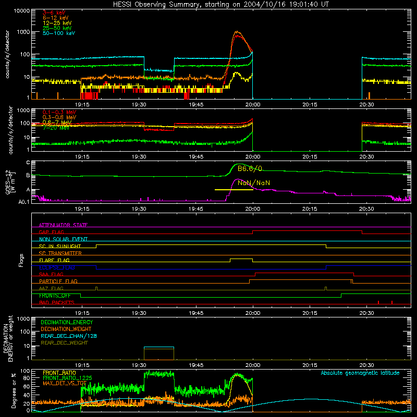This screenshot has width=417, height=417.
Task: Click the 10000 tick label on top plot
Action: (22, 11)
